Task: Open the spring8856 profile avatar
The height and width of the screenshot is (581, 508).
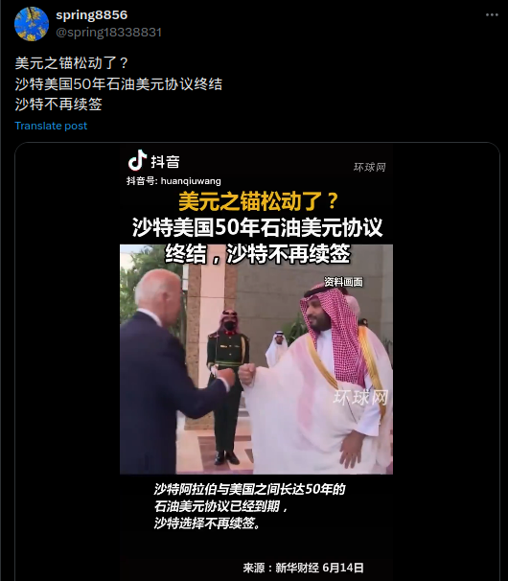Action: click(x=32, y=24)
